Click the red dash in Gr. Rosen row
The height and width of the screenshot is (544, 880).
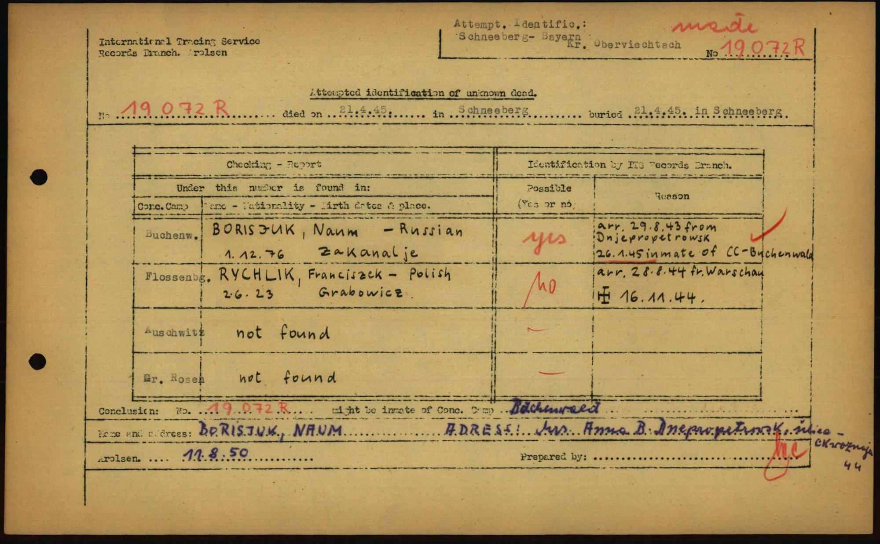click(552, 373)
